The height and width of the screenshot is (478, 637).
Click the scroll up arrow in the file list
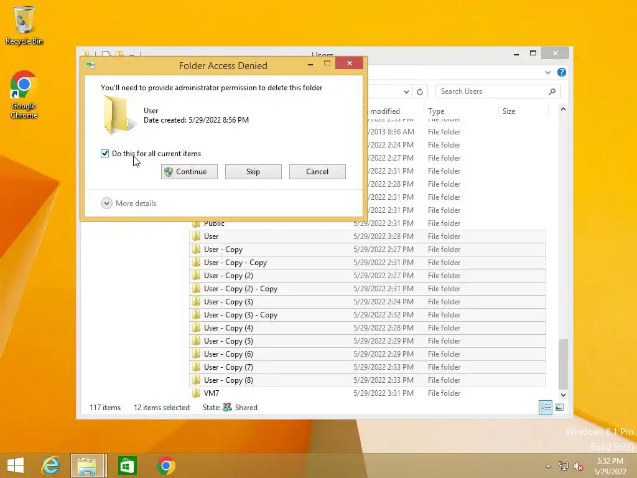(x=563, y=109)
